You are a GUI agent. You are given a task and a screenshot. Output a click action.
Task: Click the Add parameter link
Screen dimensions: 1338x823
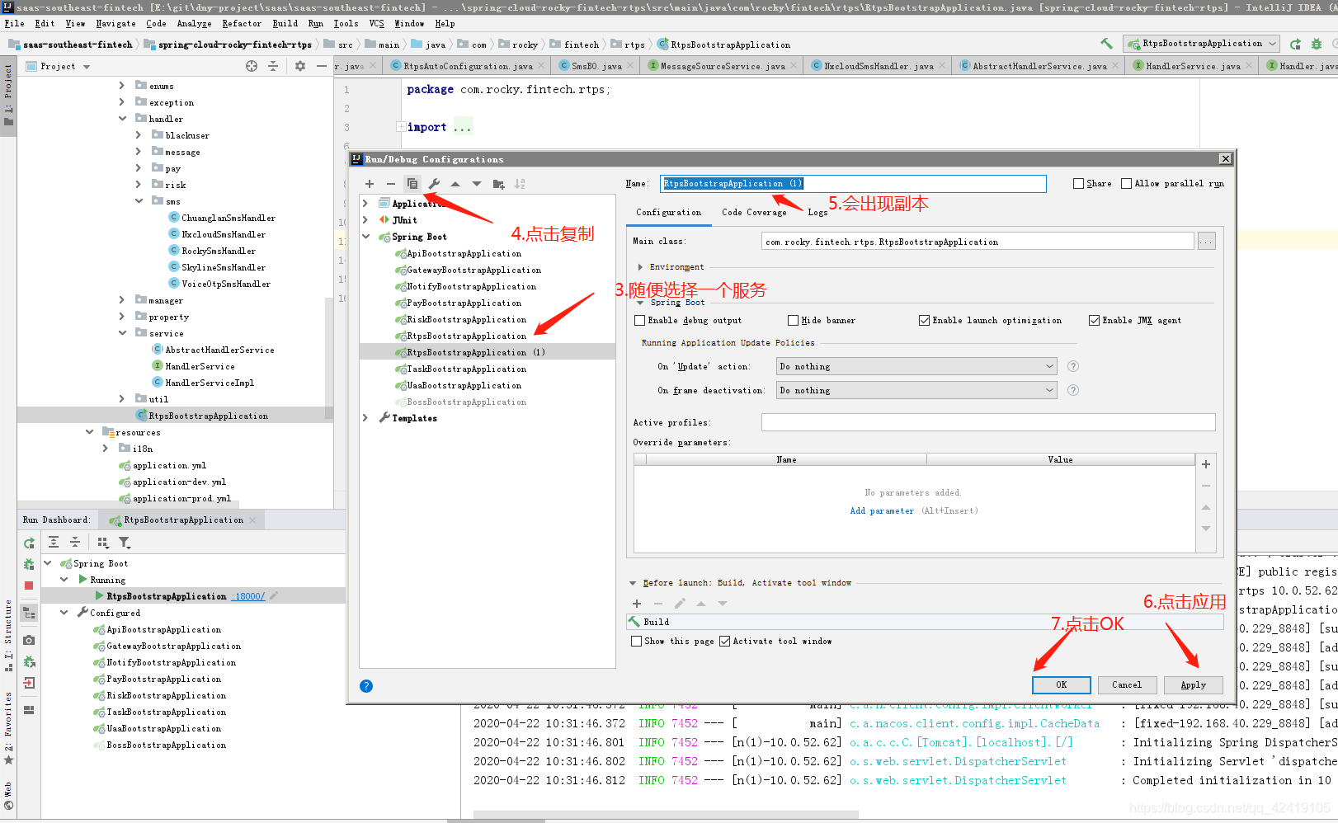(x=882, y=510)
